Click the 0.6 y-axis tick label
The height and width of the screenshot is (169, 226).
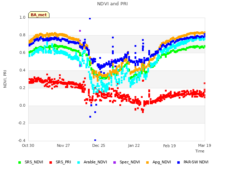pos(22,52)
